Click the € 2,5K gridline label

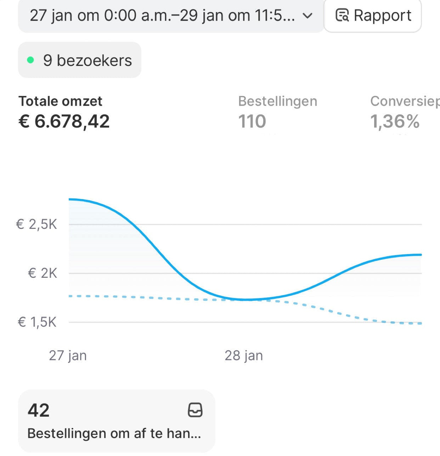36,224
